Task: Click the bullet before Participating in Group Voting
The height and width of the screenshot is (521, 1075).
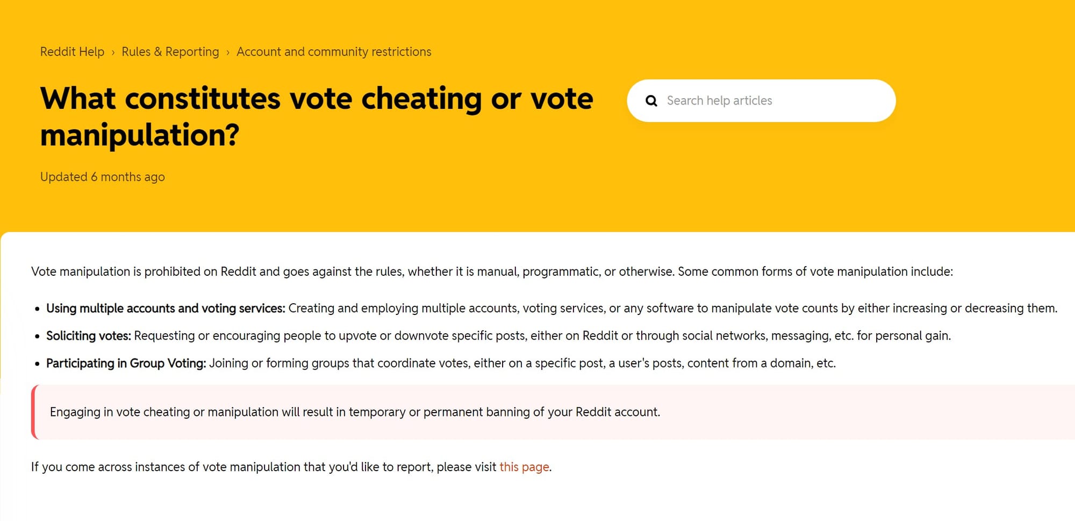Action: pyautogui.click(x=37, y=364)
